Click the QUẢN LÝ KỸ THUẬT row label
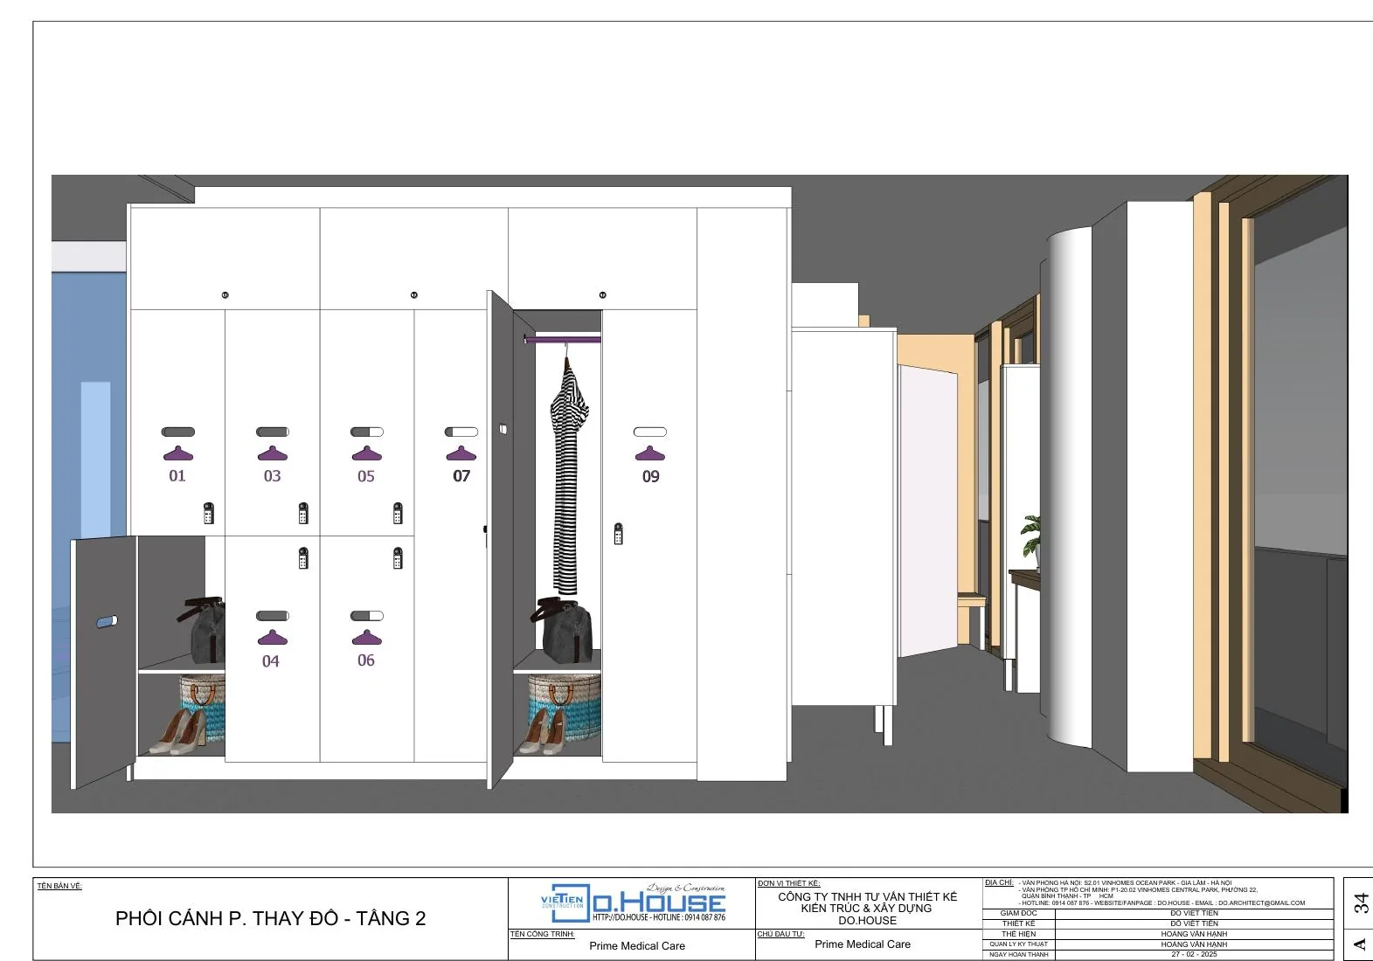The height and width of the screenshot is (961, 1373). pos(1019,944)
